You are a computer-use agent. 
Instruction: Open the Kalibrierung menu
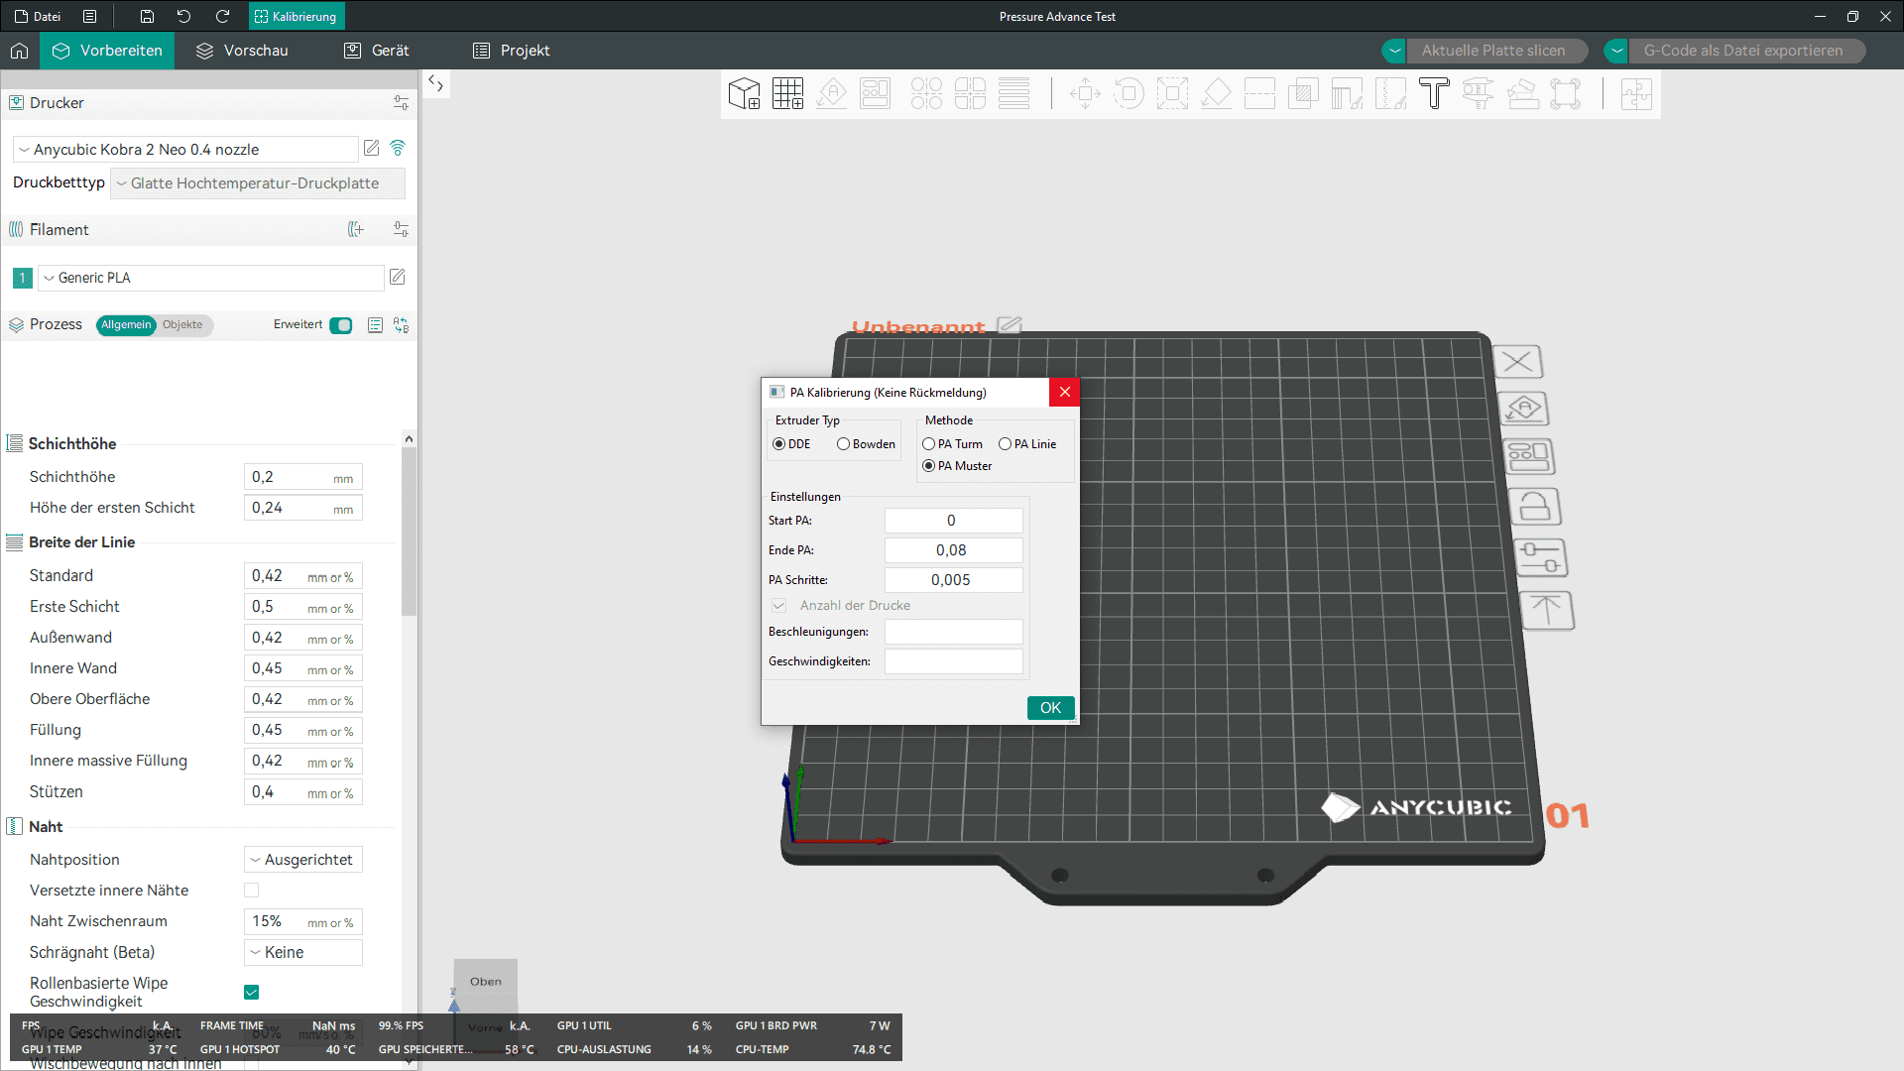coord(296,16)
